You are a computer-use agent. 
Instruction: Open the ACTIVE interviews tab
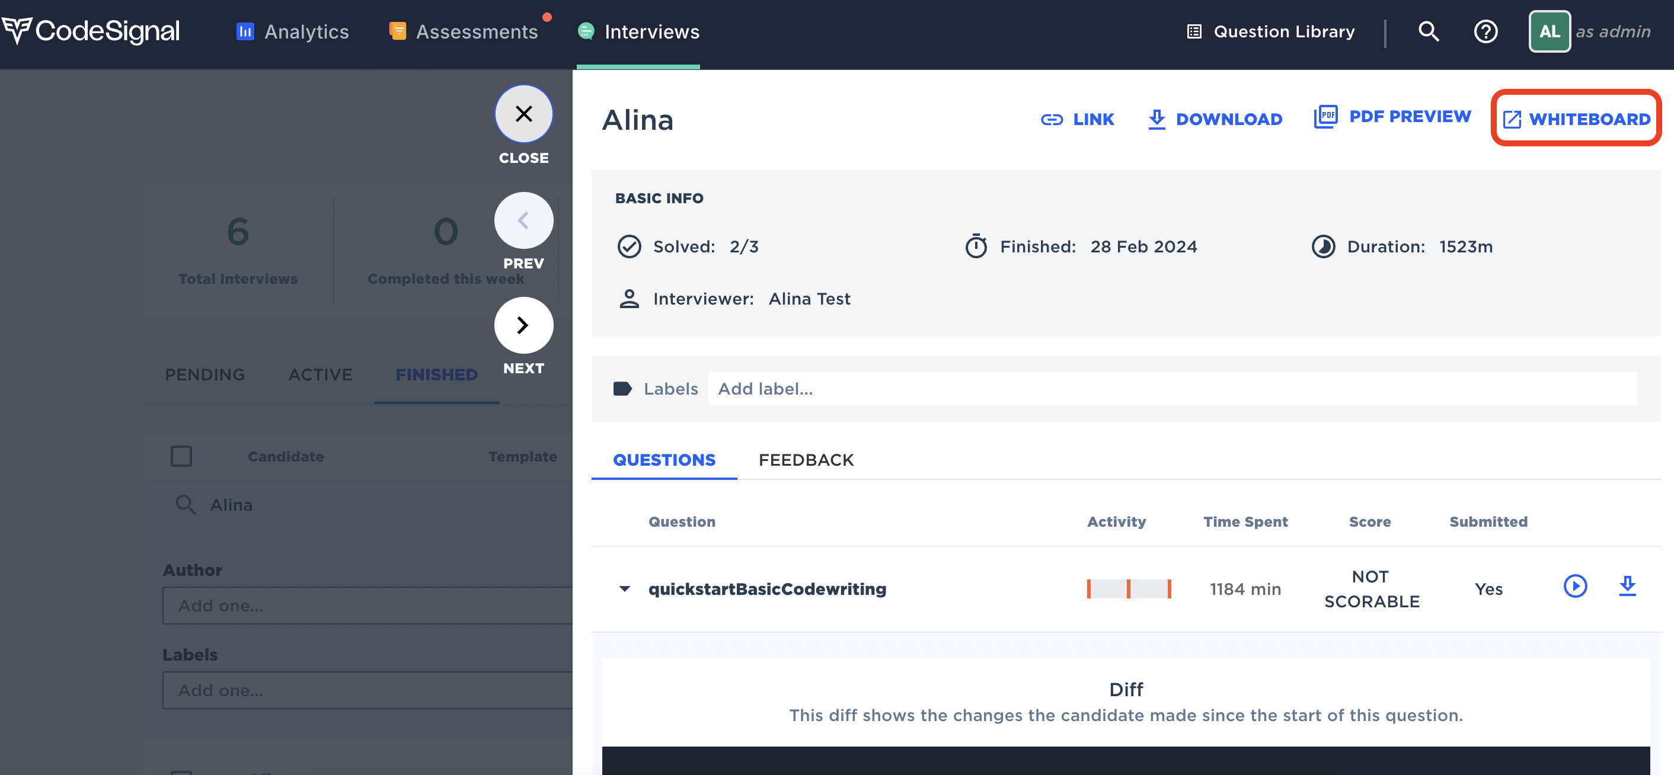click(320, 375)
